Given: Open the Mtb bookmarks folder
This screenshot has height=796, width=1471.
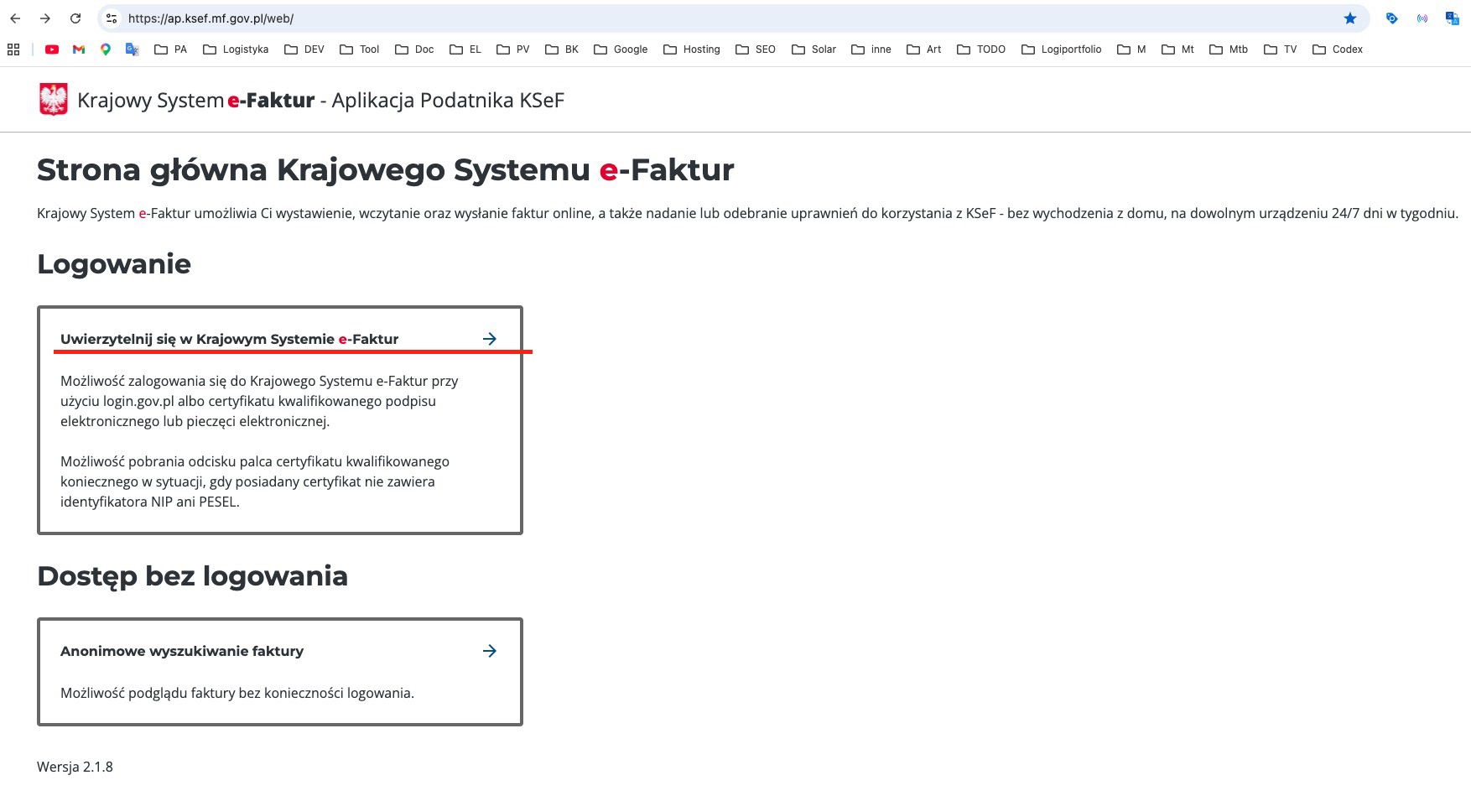Looking at the screenshot, I should coord(1229,49).
